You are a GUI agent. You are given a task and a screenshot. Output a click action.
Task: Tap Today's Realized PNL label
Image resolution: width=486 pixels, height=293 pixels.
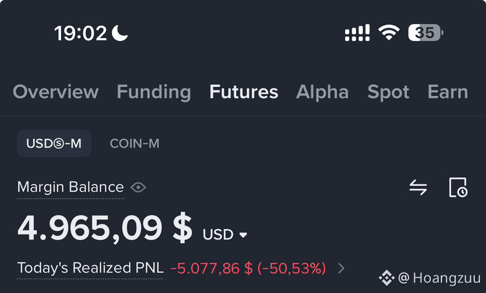[x=90, y=268]
